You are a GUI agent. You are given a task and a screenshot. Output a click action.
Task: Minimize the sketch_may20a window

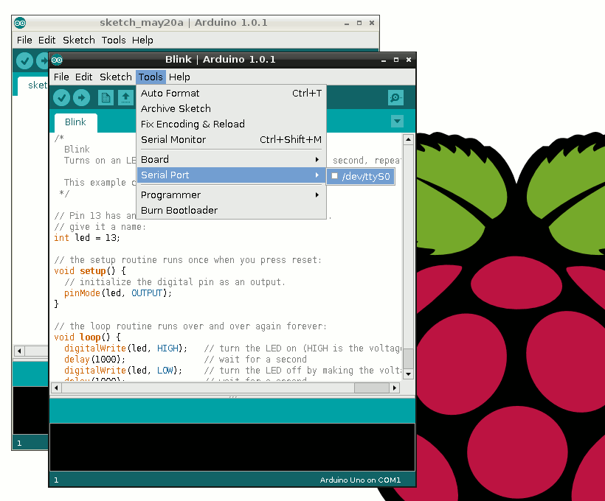click(x=347, y=23)
